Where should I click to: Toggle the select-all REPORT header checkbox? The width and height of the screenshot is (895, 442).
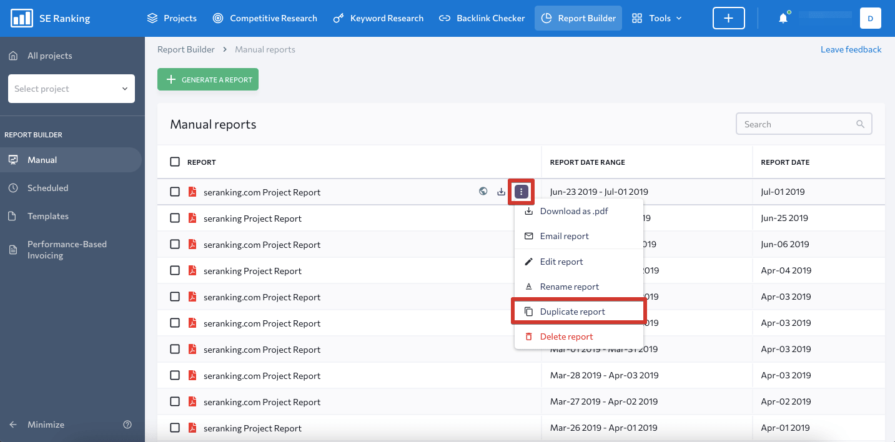[x=175, y=162]
